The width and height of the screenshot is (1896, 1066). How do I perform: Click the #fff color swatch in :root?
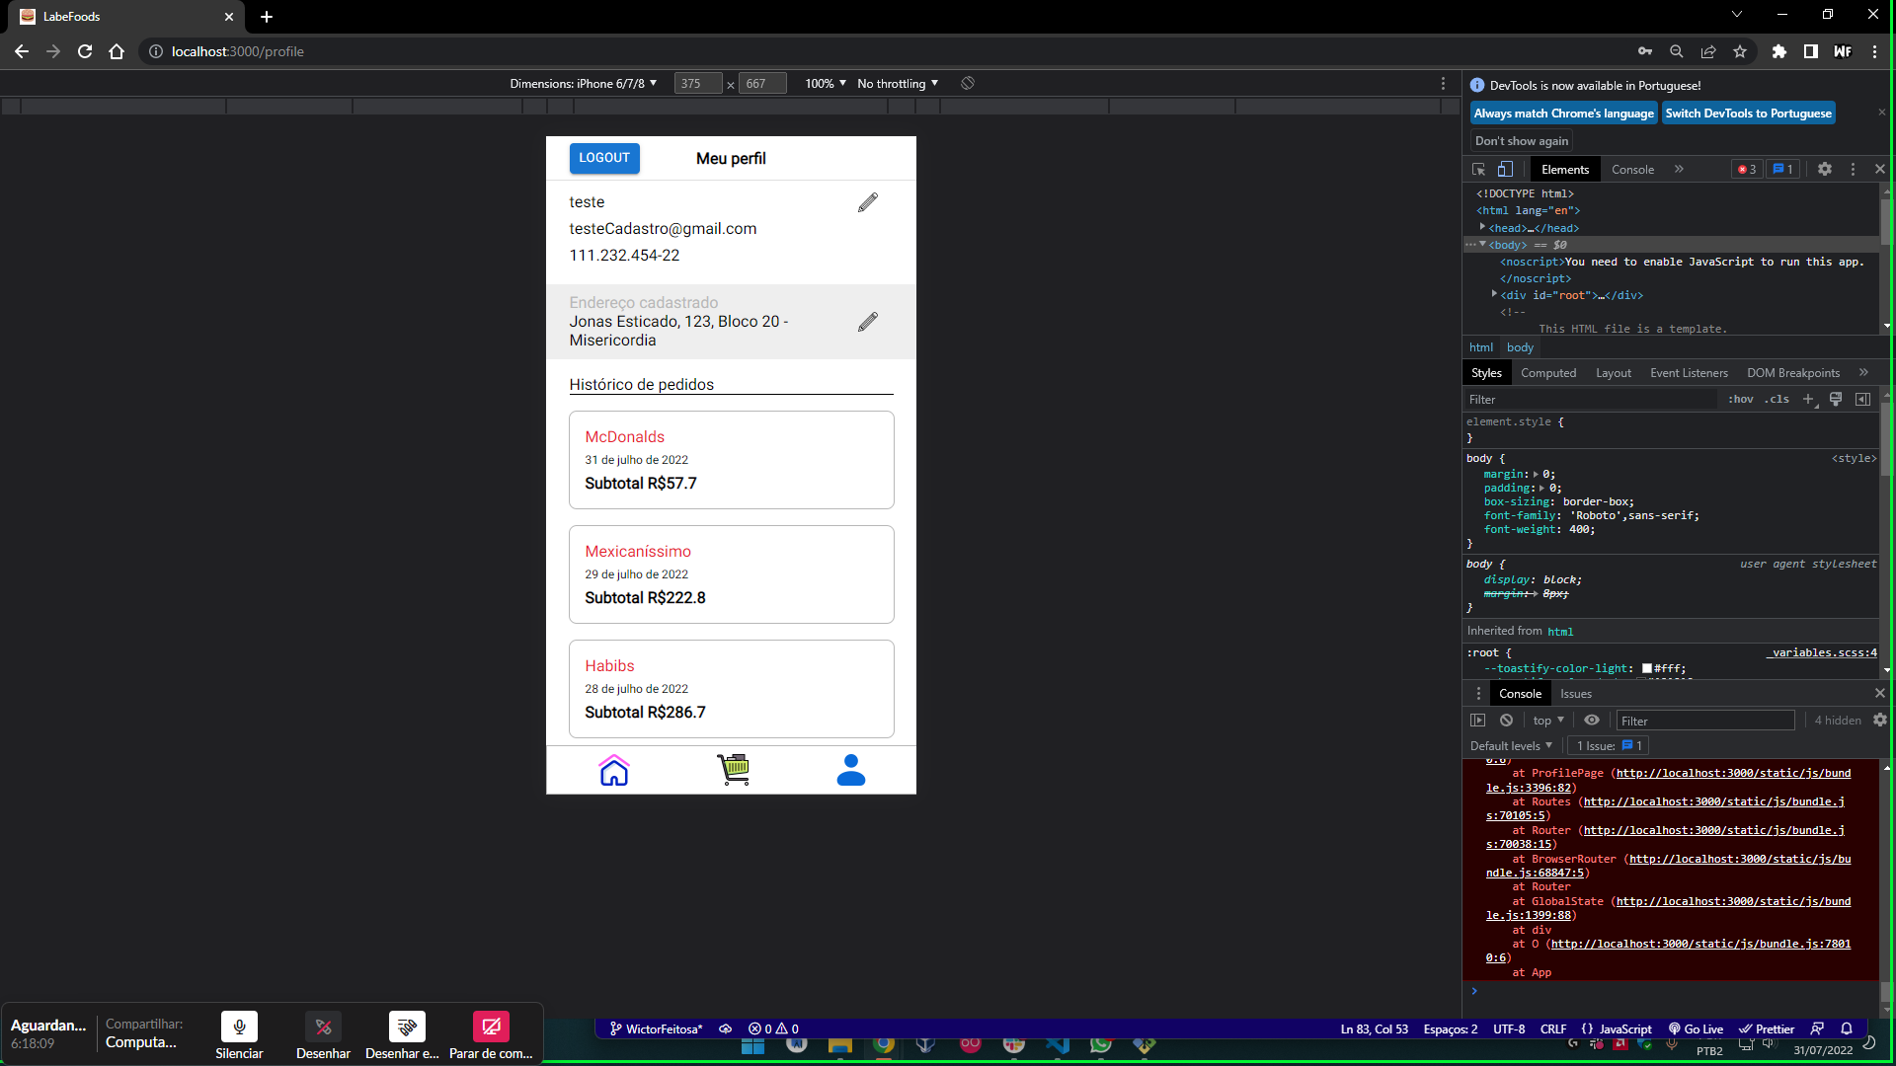[x=1647, y=668]
